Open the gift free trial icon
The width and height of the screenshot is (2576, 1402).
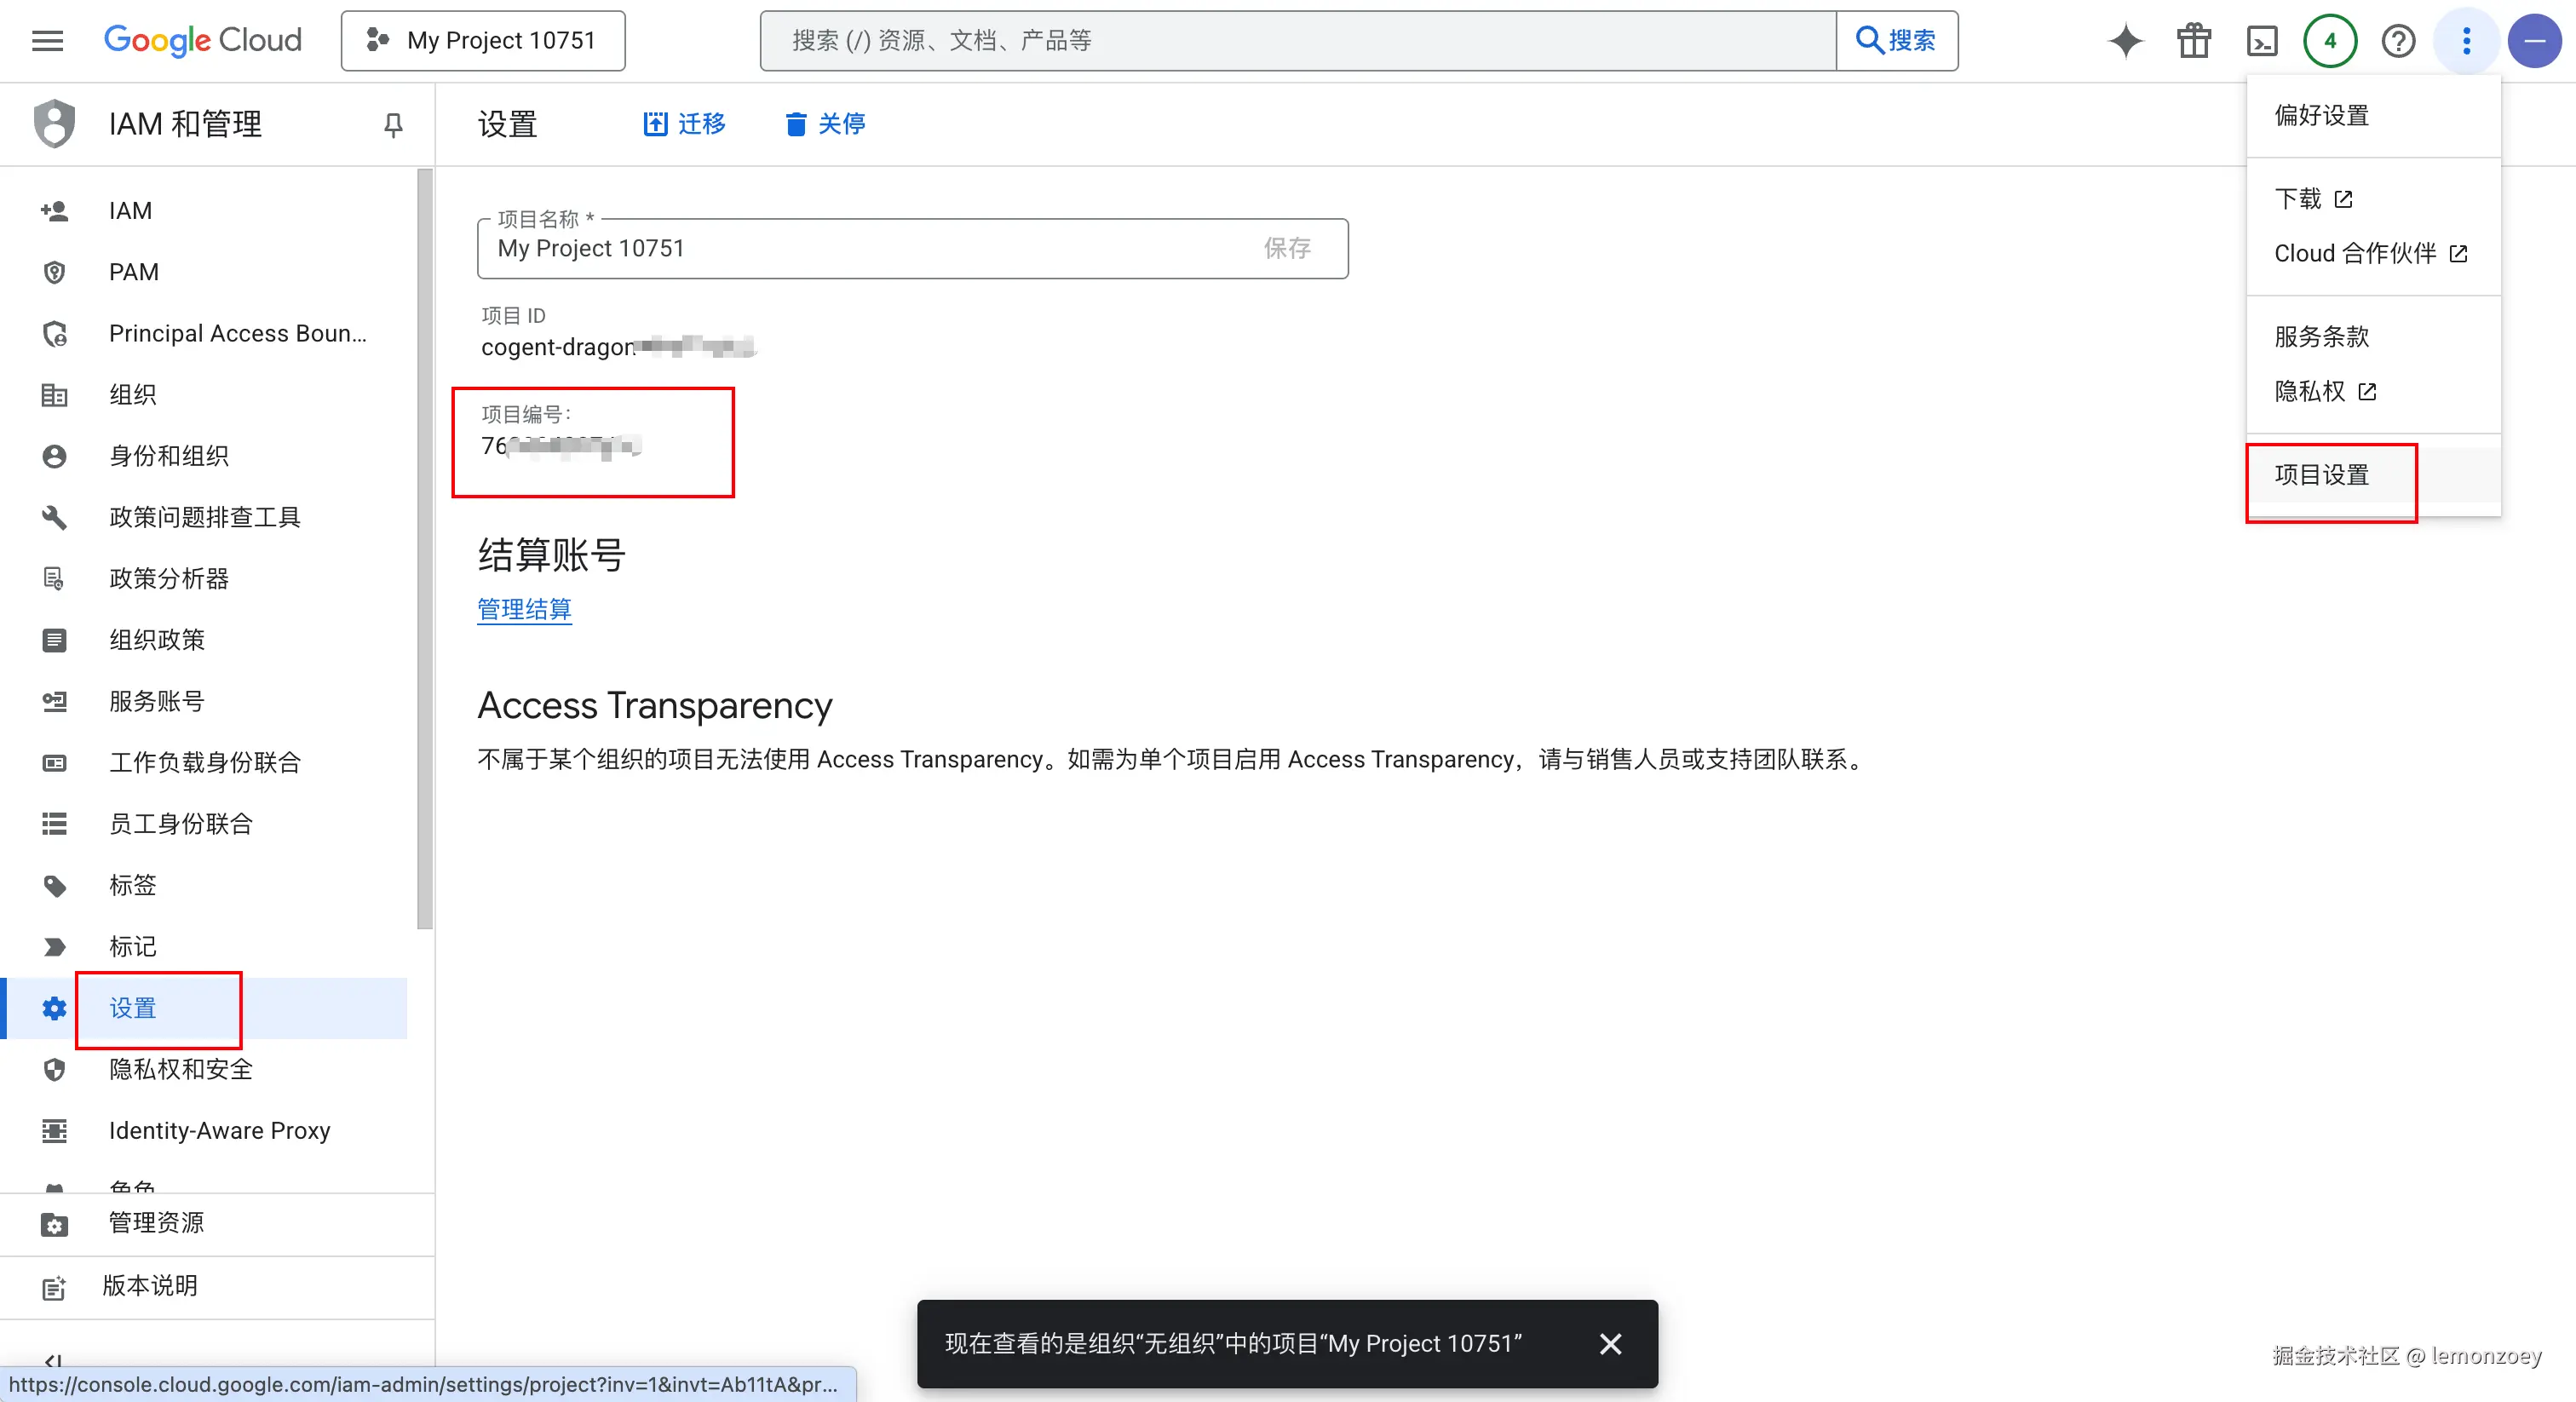pyautogui.click(x=2194, y=41)
